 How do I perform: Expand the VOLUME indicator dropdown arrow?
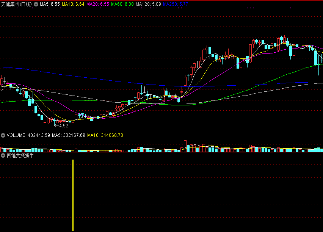click(x=3, y=135)
